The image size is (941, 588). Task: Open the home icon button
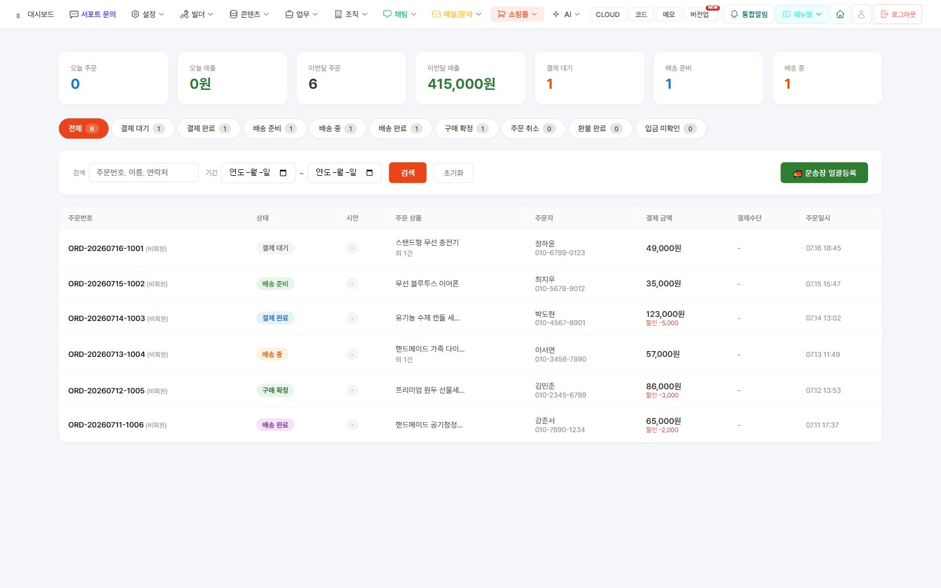coord(840,14)
